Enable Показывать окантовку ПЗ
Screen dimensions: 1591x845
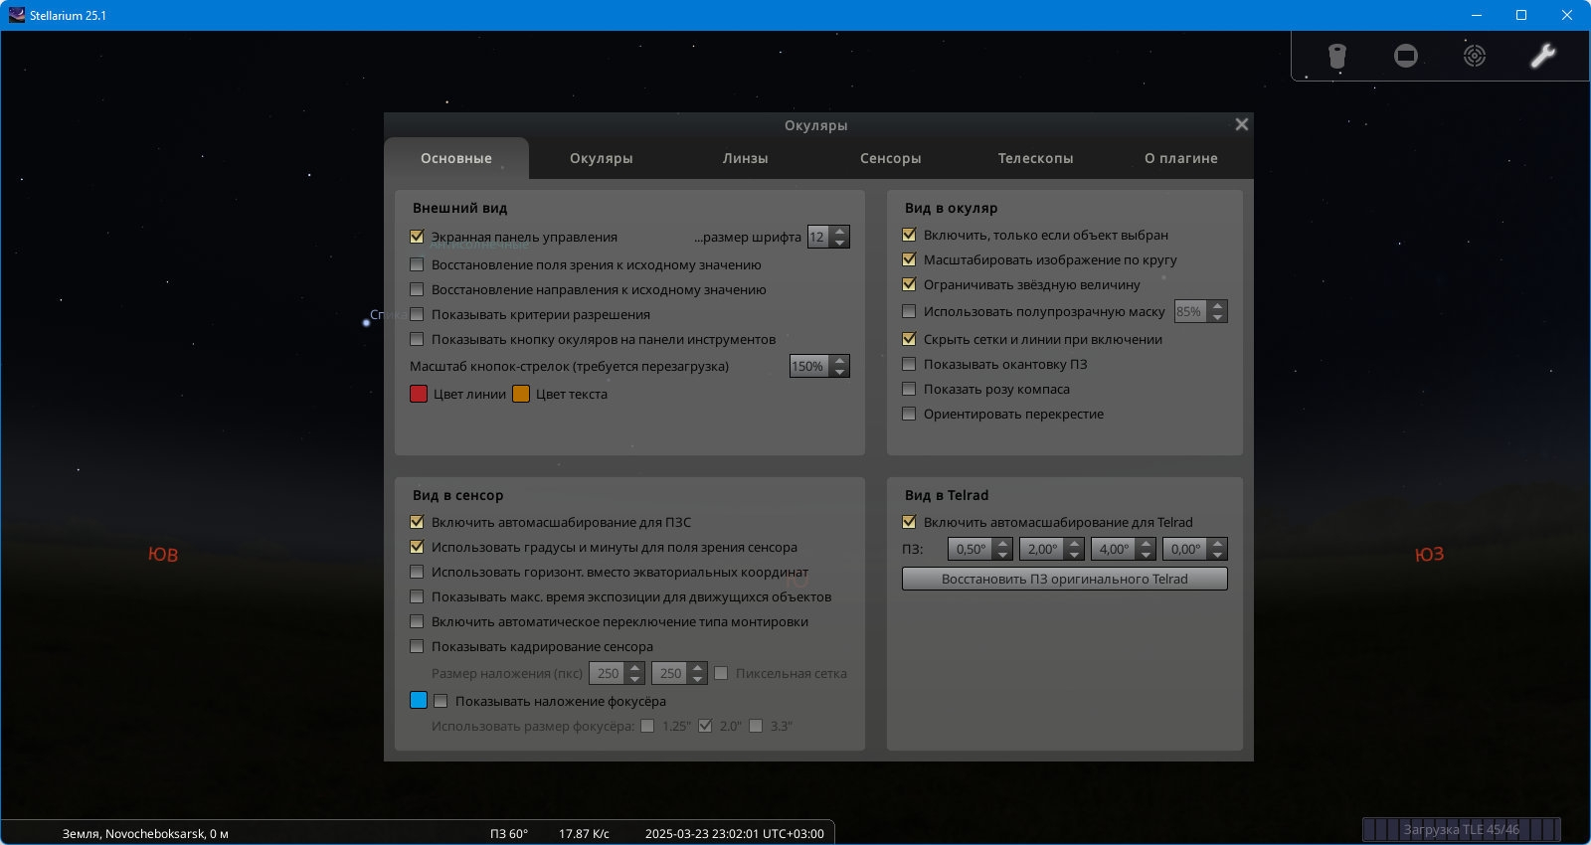point(909,364)
